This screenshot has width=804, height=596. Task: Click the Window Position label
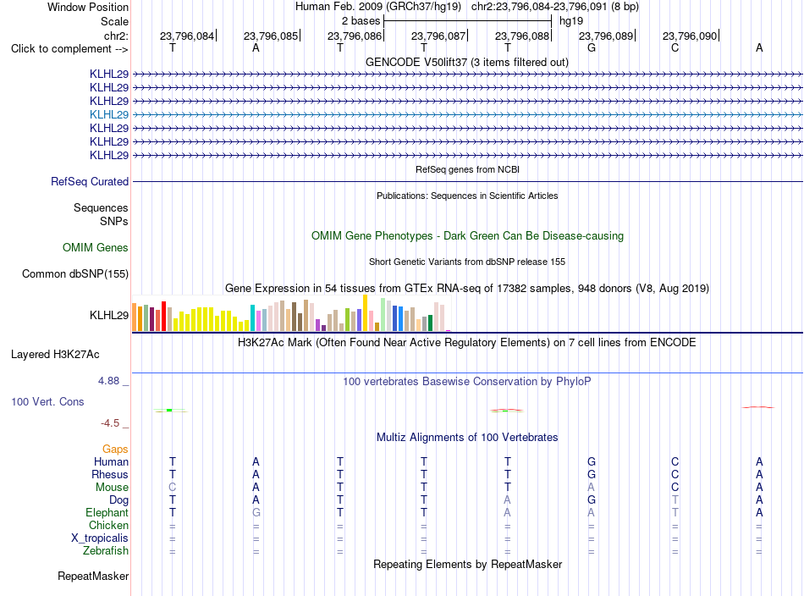tap(88, 7)
